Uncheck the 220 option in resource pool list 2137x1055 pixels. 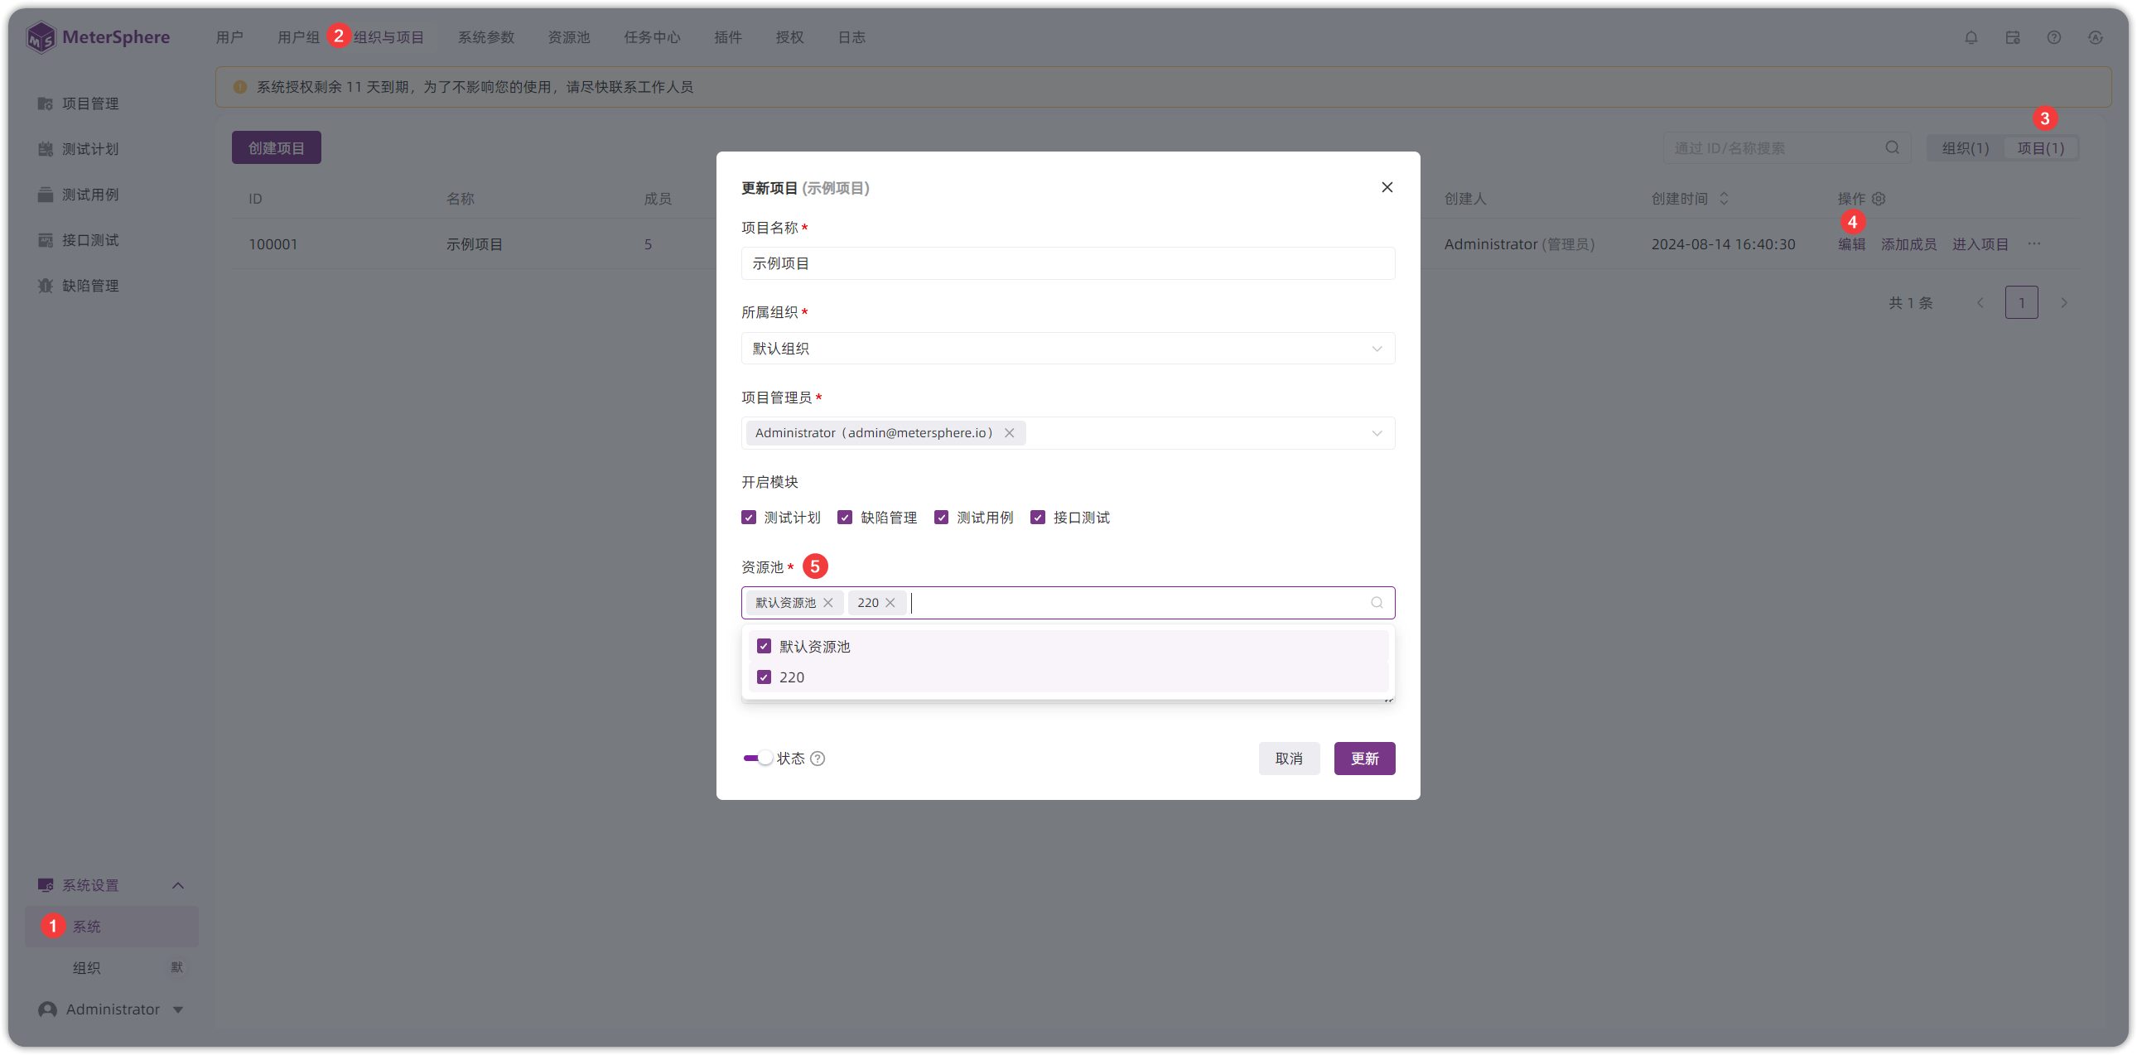point(764,677)
